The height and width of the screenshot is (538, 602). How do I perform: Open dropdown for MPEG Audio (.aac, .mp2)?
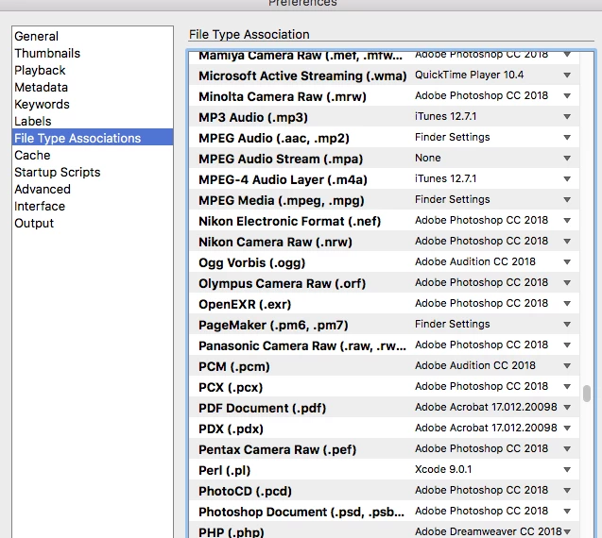tap(567, 137)
